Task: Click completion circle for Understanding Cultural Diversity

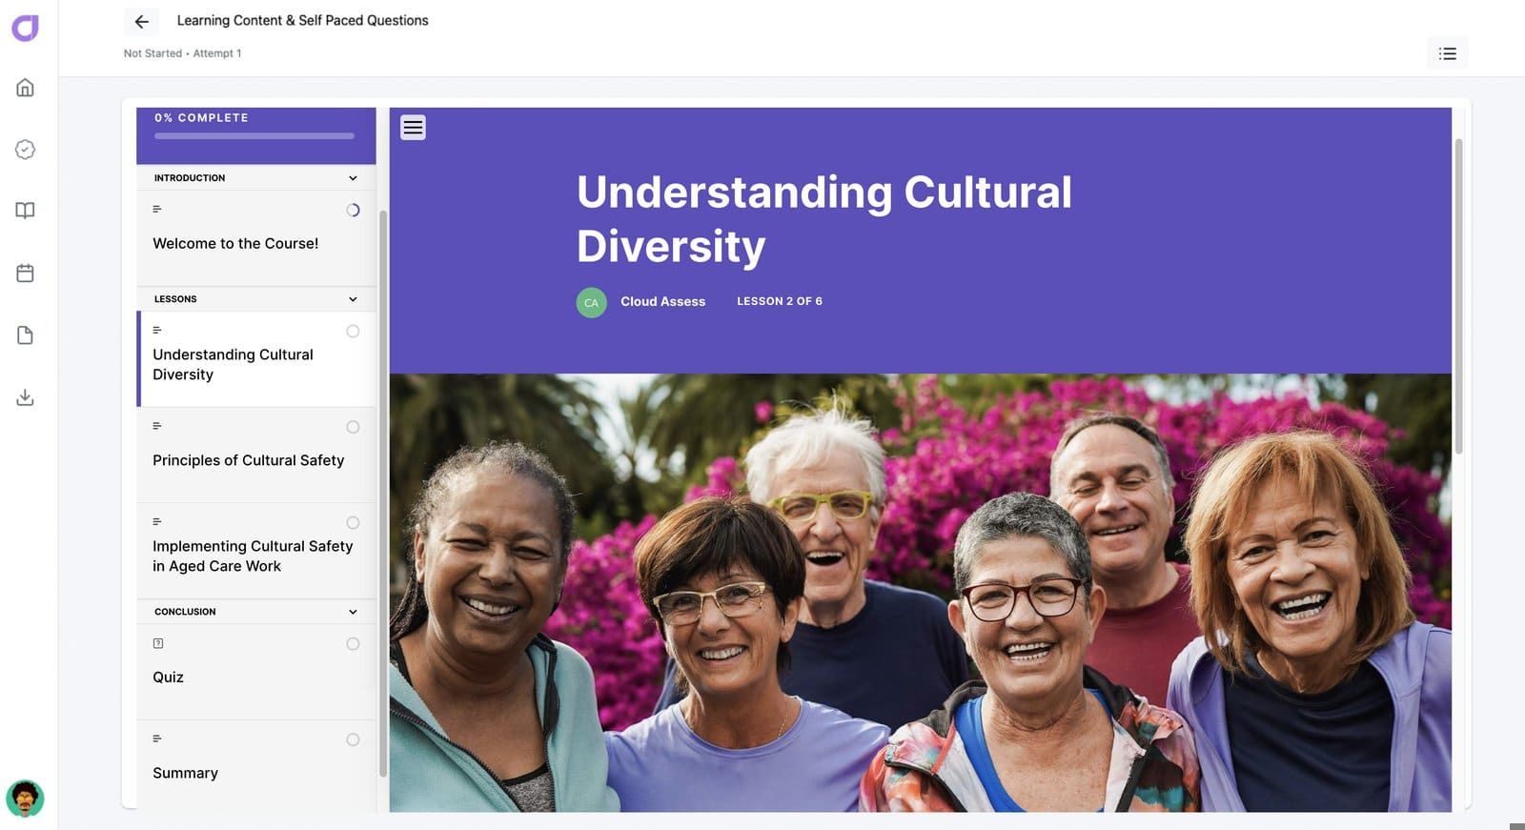Action: [x=353, y=332]
